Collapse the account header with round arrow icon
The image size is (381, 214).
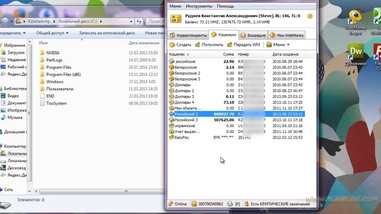pos(310,16)
